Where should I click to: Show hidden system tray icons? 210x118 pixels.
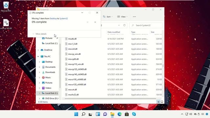click(x=182, y=114)
